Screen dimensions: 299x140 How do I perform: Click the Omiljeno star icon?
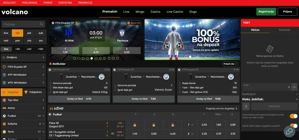tap(4, 57)
